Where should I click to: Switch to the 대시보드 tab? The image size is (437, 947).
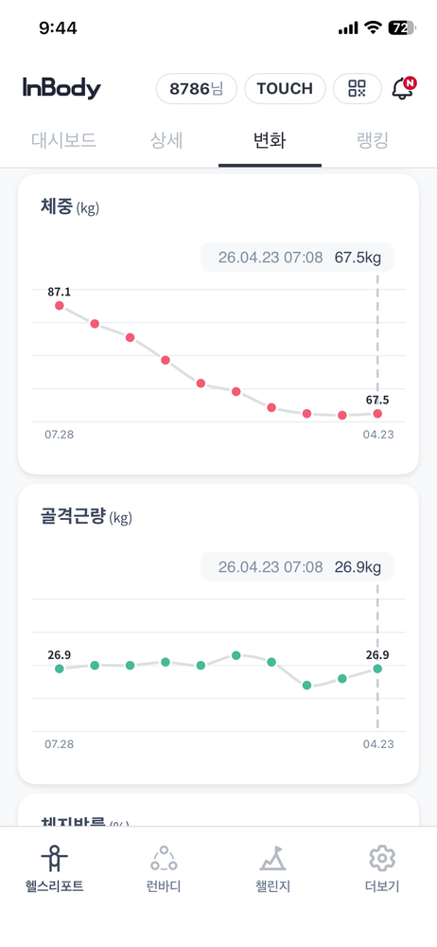(x=64, y=141)
